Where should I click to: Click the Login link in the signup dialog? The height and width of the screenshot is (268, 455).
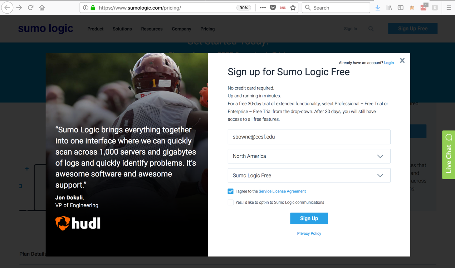tap(389, 63)
